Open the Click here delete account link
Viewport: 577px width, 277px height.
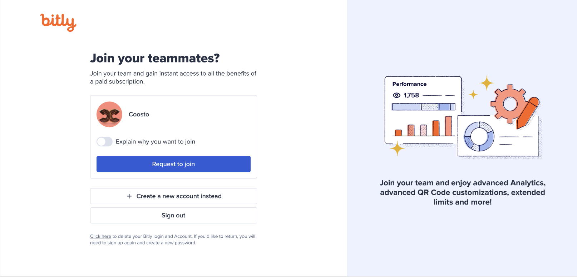(x=100, y=236)
